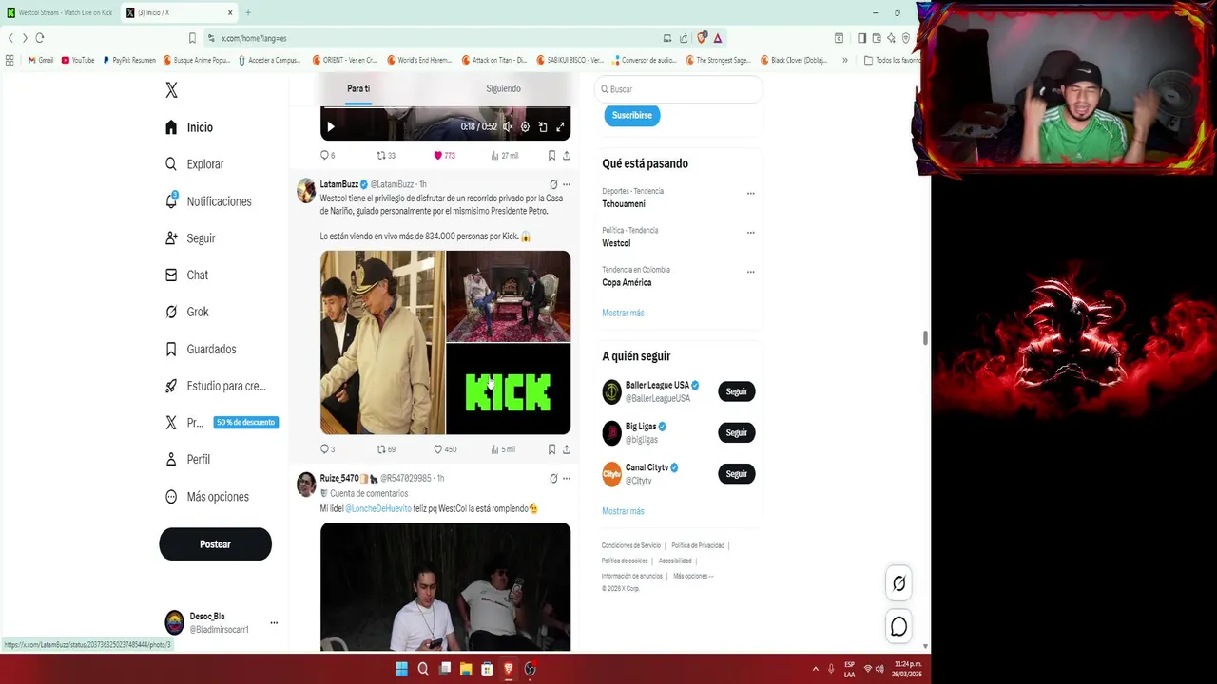
Task: Open a new browser tab
Action: point(248,12)
